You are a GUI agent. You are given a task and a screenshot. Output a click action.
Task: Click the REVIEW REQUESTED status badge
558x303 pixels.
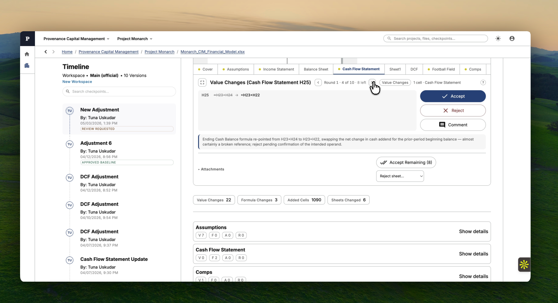[127, 129]
